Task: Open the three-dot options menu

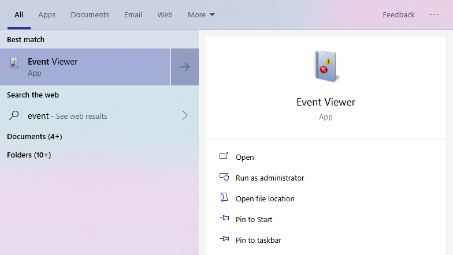Action: pos(435,15)
